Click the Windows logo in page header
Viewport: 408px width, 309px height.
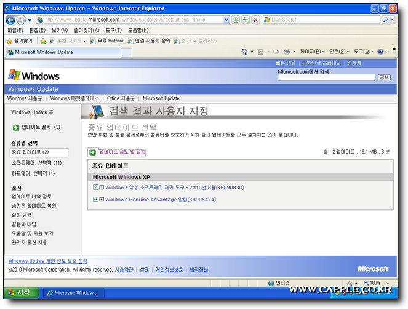pyautogui.click(x=34, y=76)
